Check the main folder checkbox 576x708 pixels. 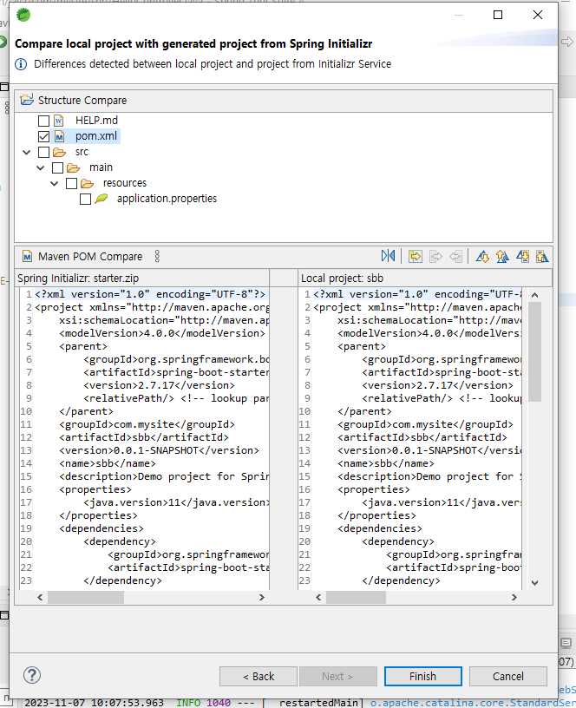[58, 168]
